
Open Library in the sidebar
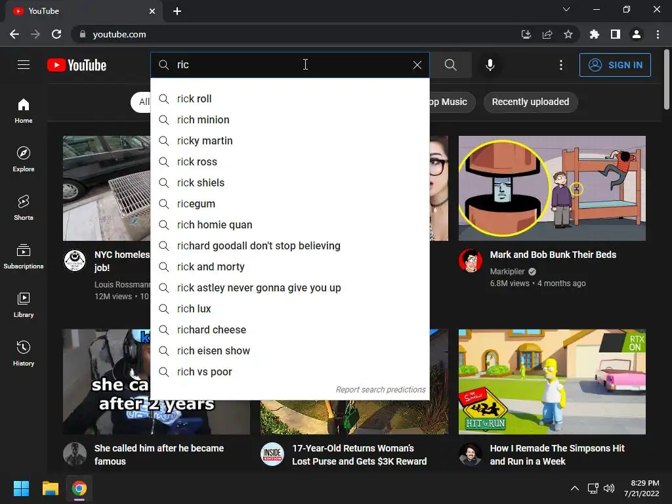coord(24,304)
